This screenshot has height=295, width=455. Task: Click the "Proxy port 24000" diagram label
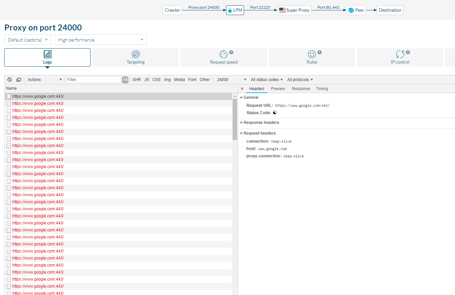[x=204, y=7]
